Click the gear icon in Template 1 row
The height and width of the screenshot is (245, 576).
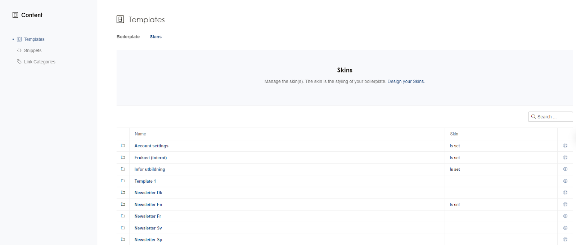[x=565, y=181]
